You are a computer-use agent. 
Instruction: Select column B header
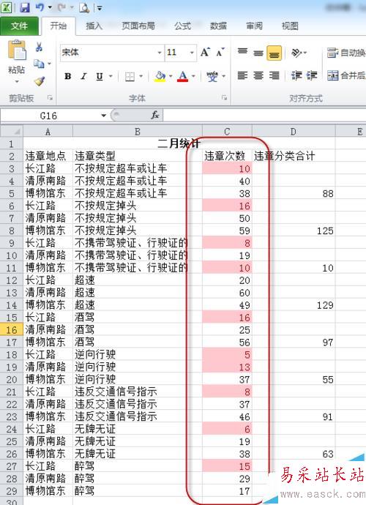pyautogui.click(x=138, y=132)
